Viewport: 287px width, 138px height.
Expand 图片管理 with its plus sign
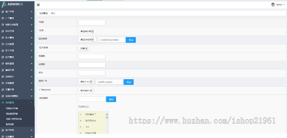(32, 57)
